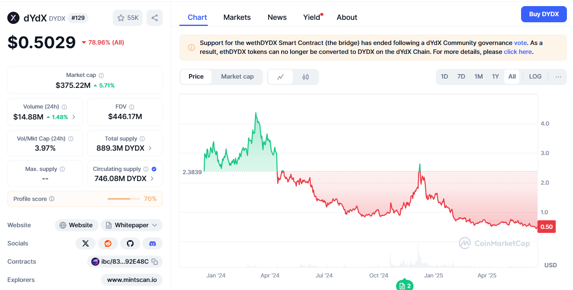Image resolution: width=573 pixels, height=290 pixels.
Task: Open the chart more options ellipsis
Action: 558,77
